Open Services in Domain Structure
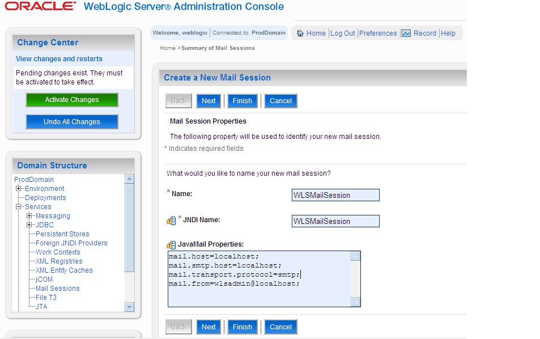 38,207
